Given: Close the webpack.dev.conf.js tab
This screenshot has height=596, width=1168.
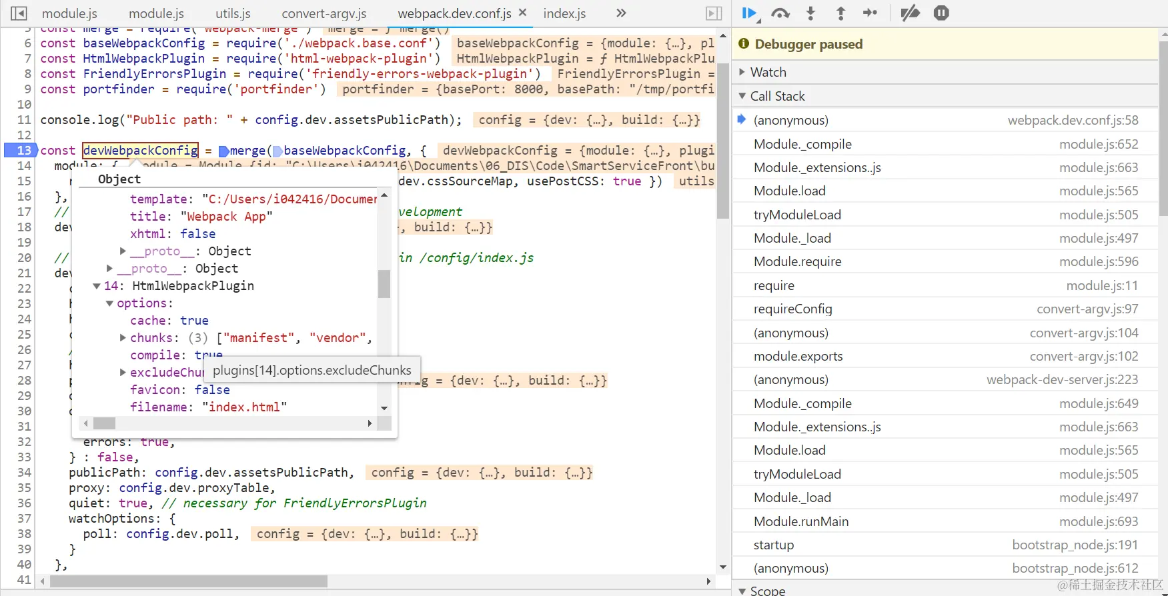Looking at the screenshot, I should [522, 13].
